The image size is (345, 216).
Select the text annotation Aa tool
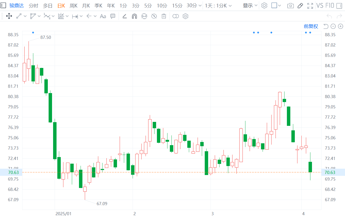click(x=103, y=16)
